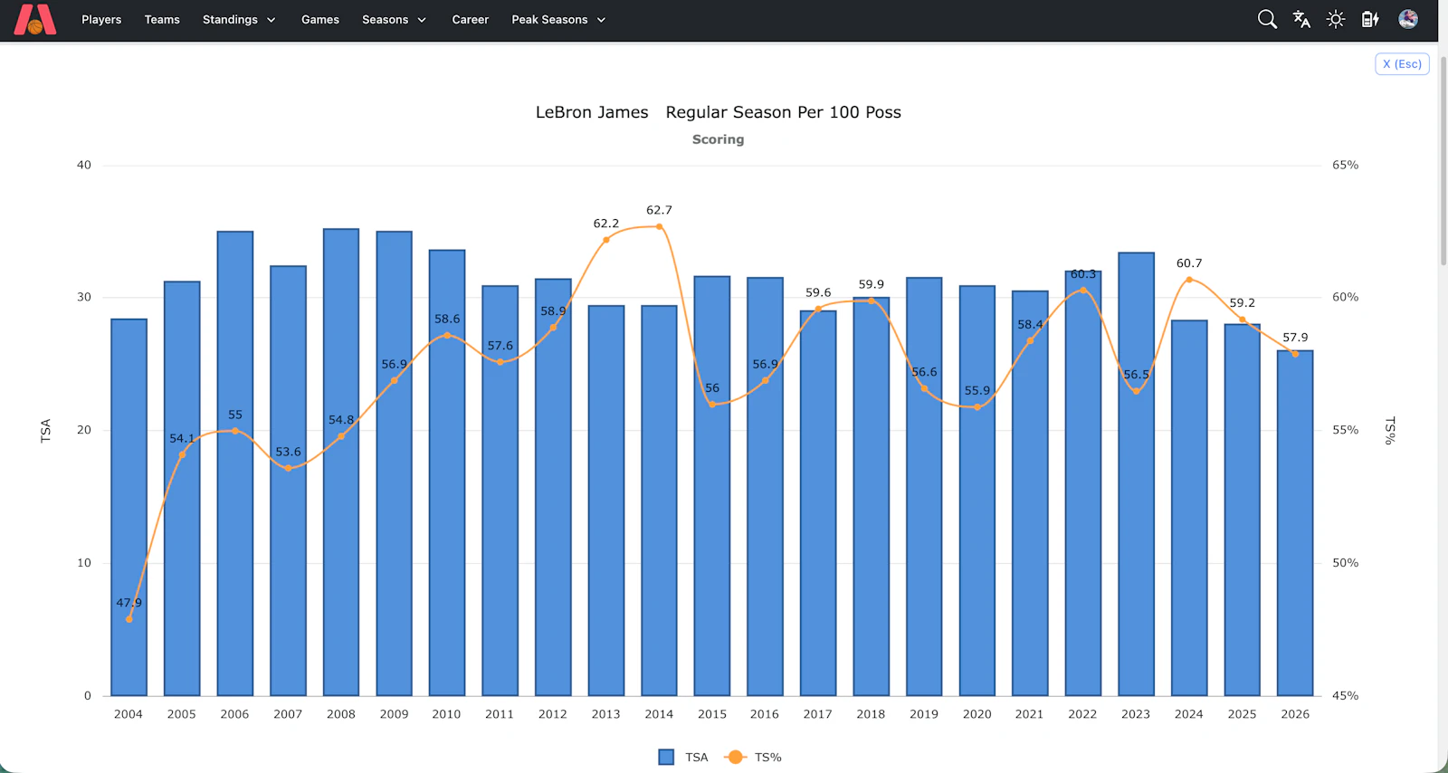
Task: Click the 50% right-axis tick label
Action: [x=1346, y=563]
